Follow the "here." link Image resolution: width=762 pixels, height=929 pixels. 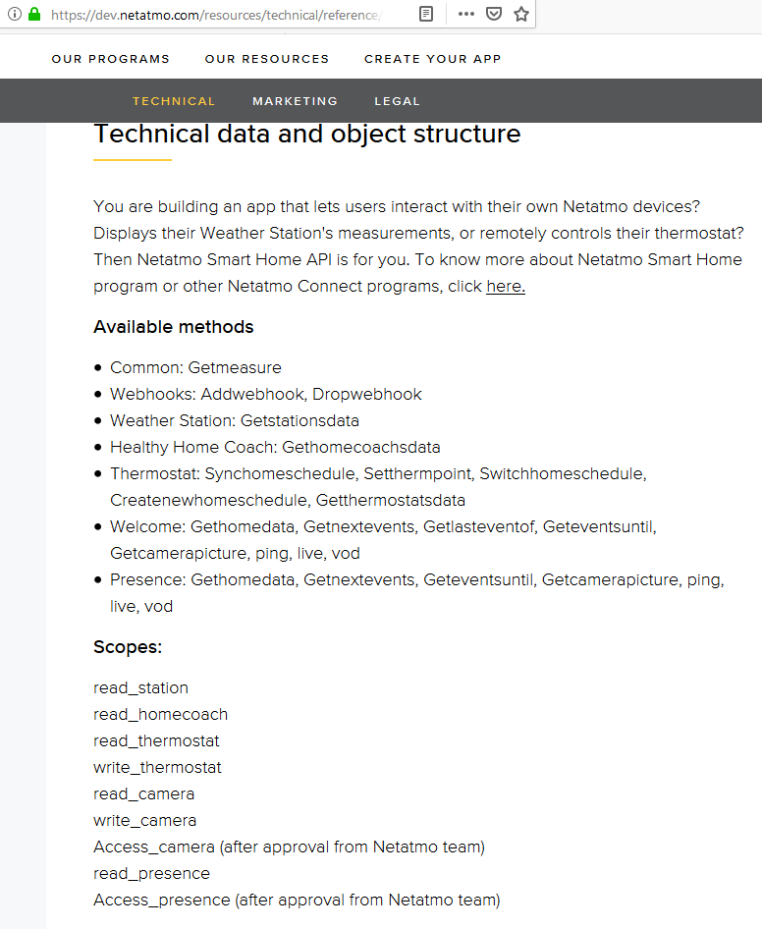point(506,287)
